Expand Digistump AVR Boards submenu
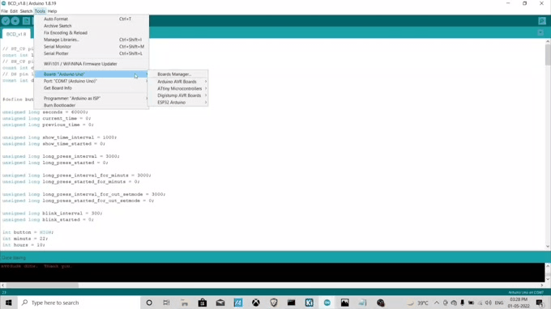 (177, 95)
